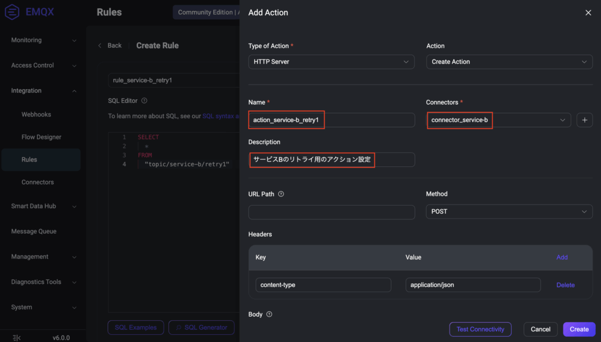Expand the Method POST dropdown

[509, 212]
